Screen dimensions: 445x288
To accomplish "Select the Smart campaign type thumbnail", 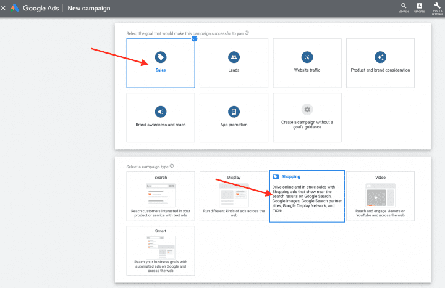I will (x=161, y=247).
